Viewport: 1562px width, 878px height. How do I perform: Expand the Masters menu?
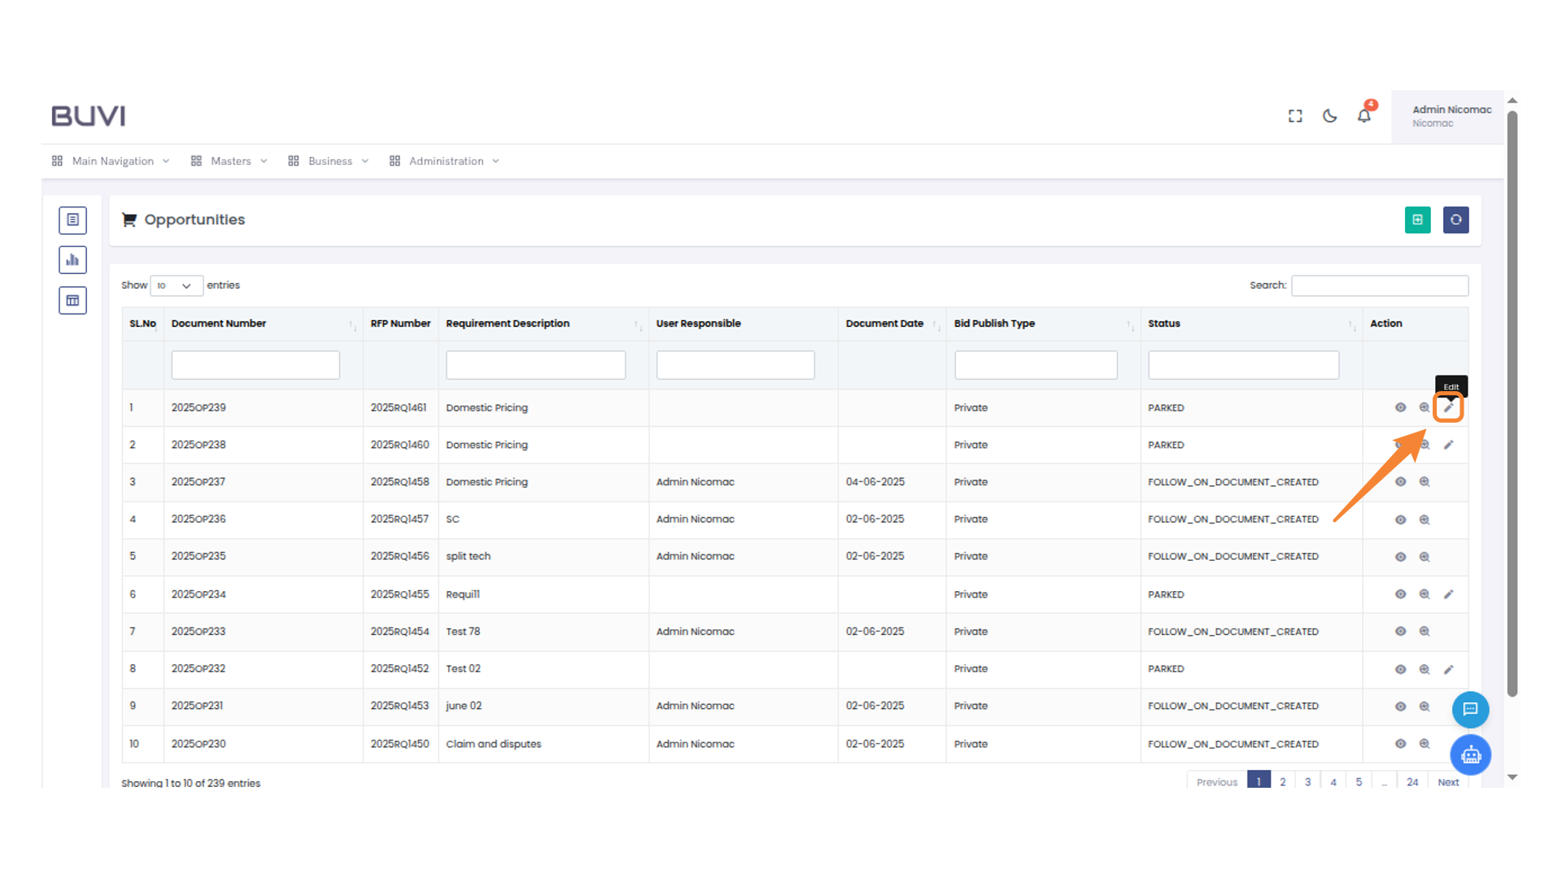click(229, 161)
